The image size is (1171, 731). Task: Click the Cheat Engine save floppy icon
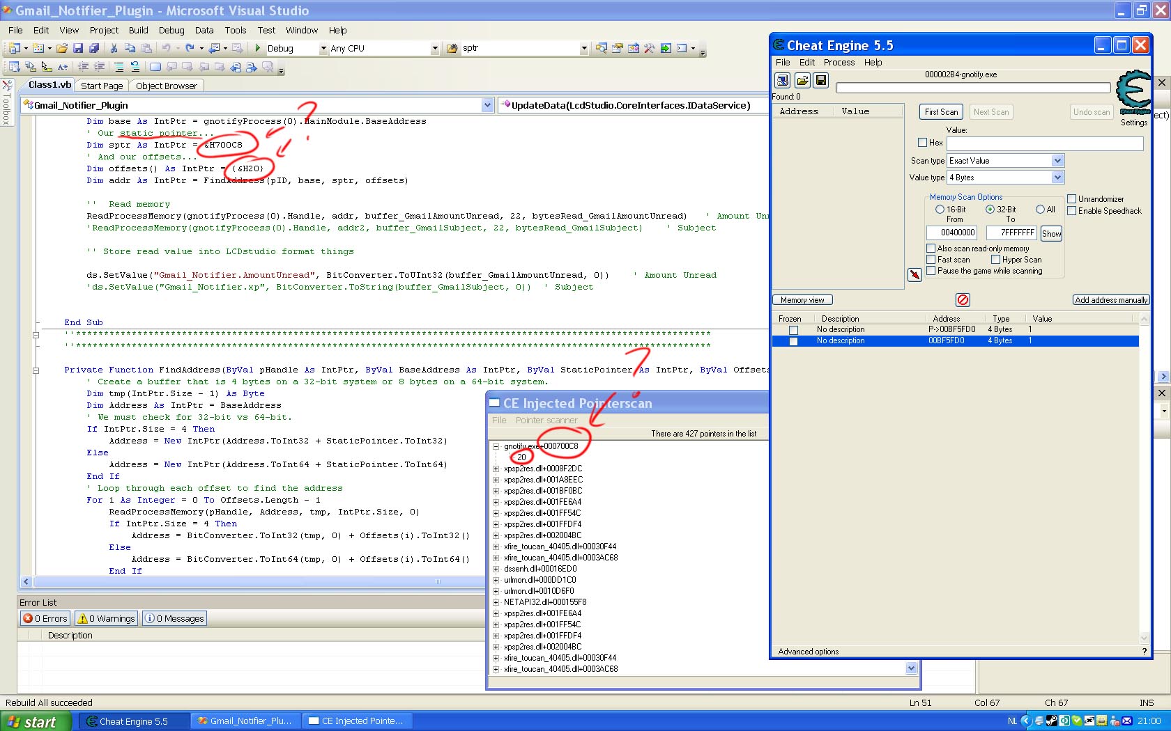click(x=821, y=81)
